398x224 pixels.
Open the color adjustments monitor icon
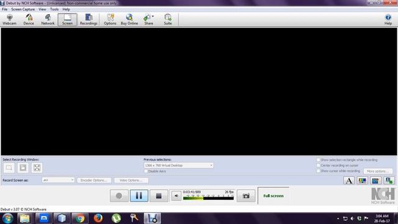click(x=362, y=180)
